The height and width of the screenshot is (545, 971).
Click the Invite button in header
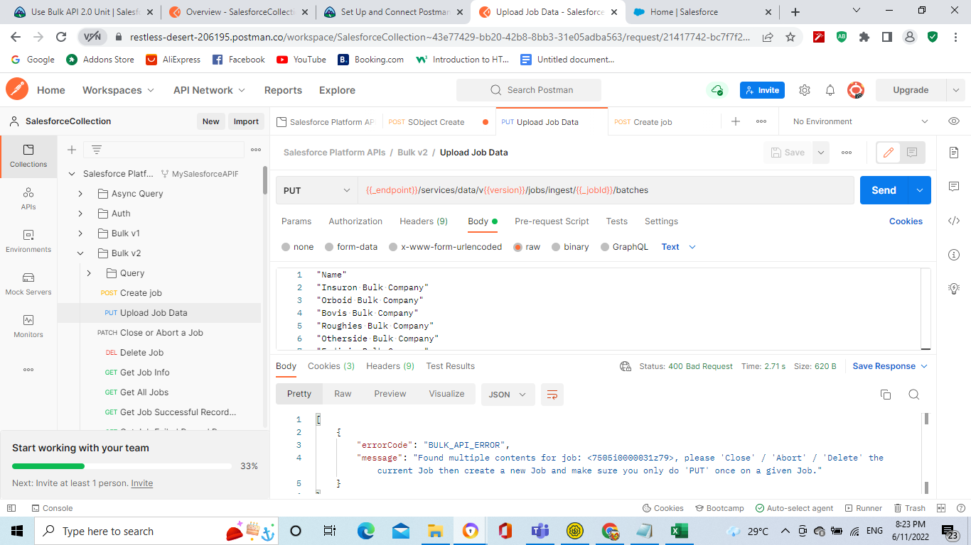coord(762,90)
